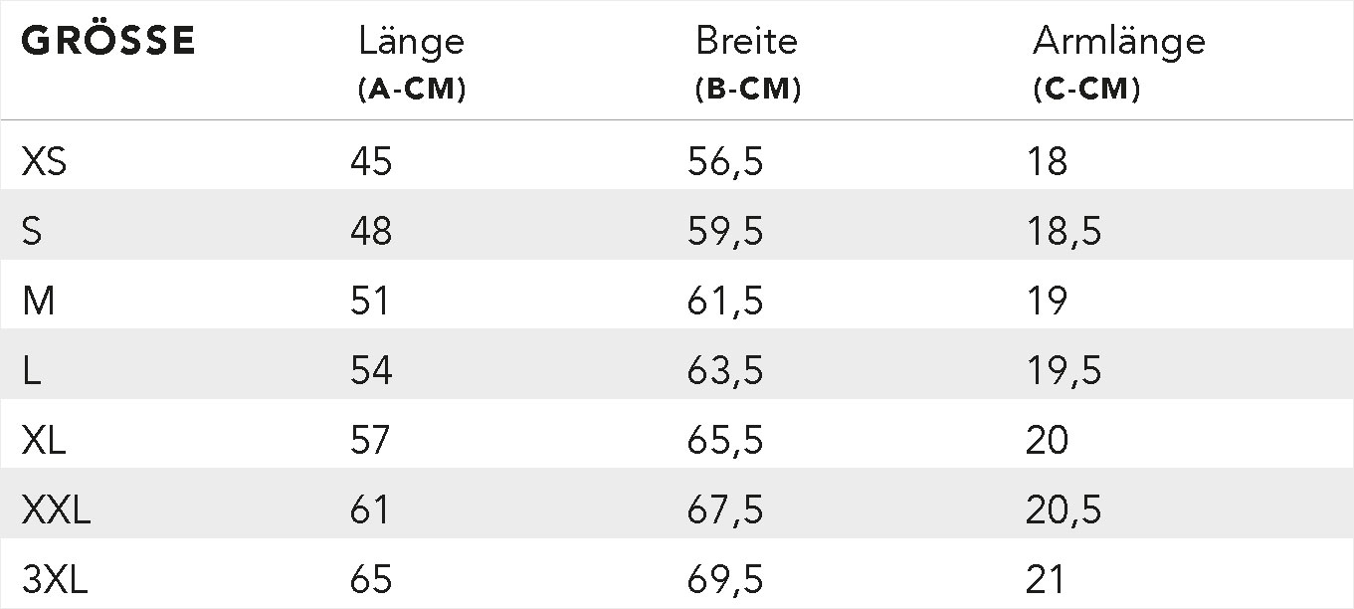Select length value 54 in L row
Screen dimensions: 1354x609
[371, 370]
